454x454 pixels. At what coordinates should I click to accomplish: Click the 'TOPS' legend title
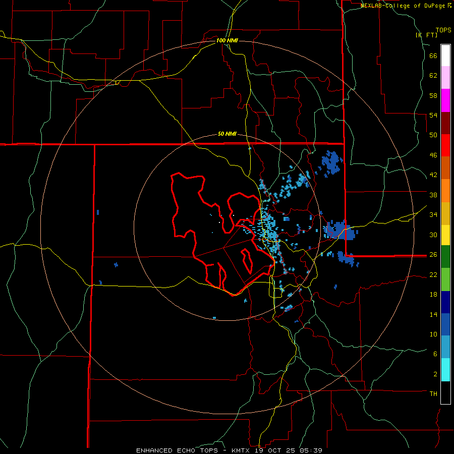coord(443,30)
